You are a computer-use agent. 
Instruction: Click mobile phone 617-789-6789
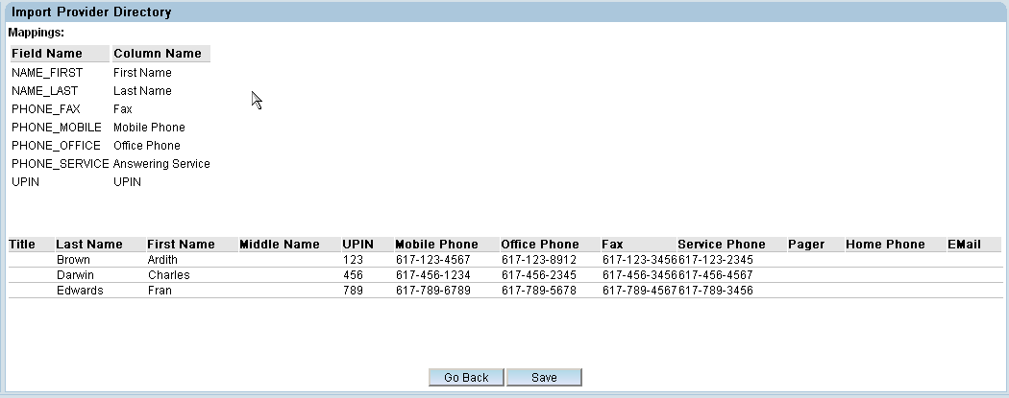(433, 291)
